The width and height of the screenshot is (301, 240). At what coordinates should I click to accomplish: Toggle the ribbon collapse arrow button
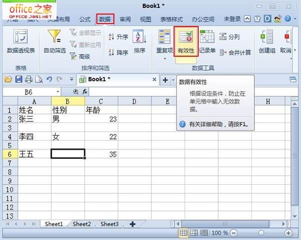coord(247,19)
